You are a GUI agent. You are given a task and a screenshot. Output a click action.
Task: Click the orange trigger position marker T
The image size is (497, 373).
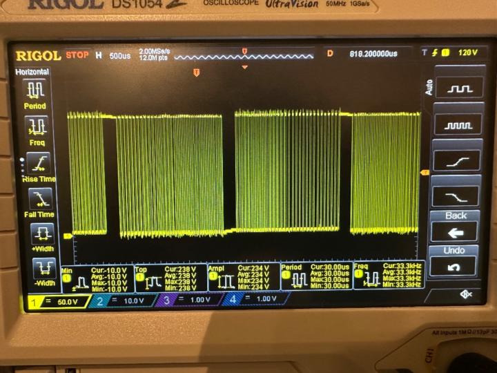(196, 73)
